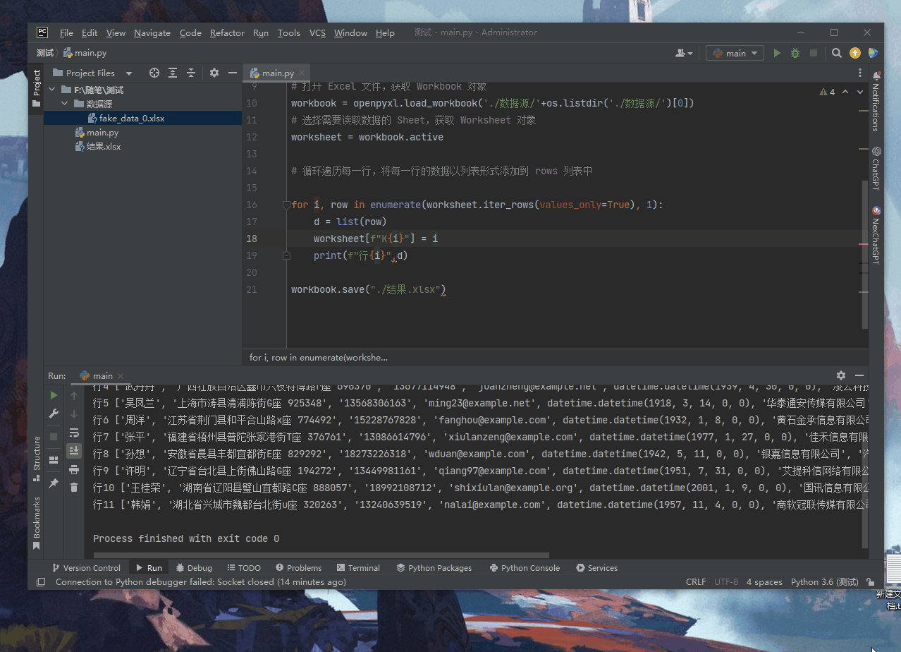Viewport: 901px width, 652px height.
Task: Open the main run configuration dropdown
Action: coord(735,53)
